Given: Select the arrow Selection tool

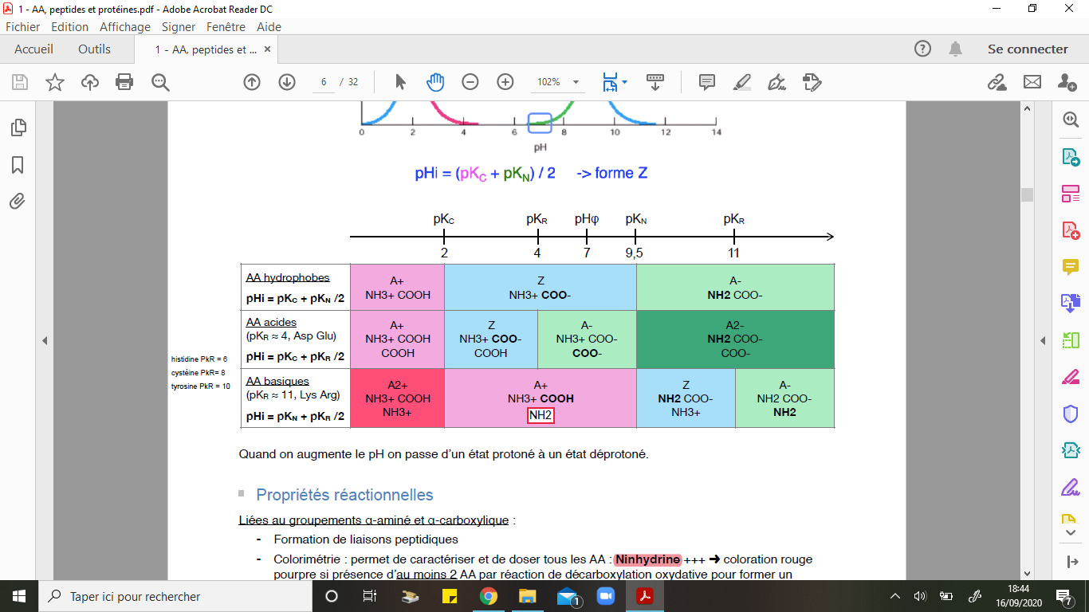Looking at the screenshot, I should (400, 82).
